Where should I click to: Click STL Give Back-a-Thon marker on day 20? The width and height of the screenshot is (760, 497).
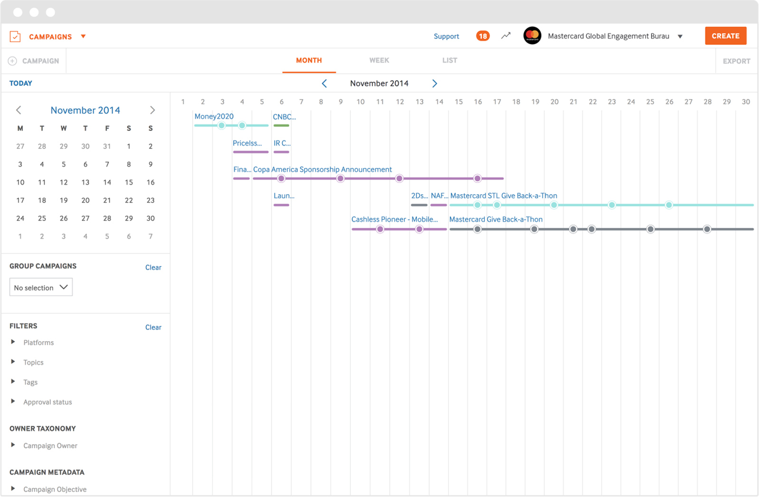pyautogui.click(x=554, y=205)
